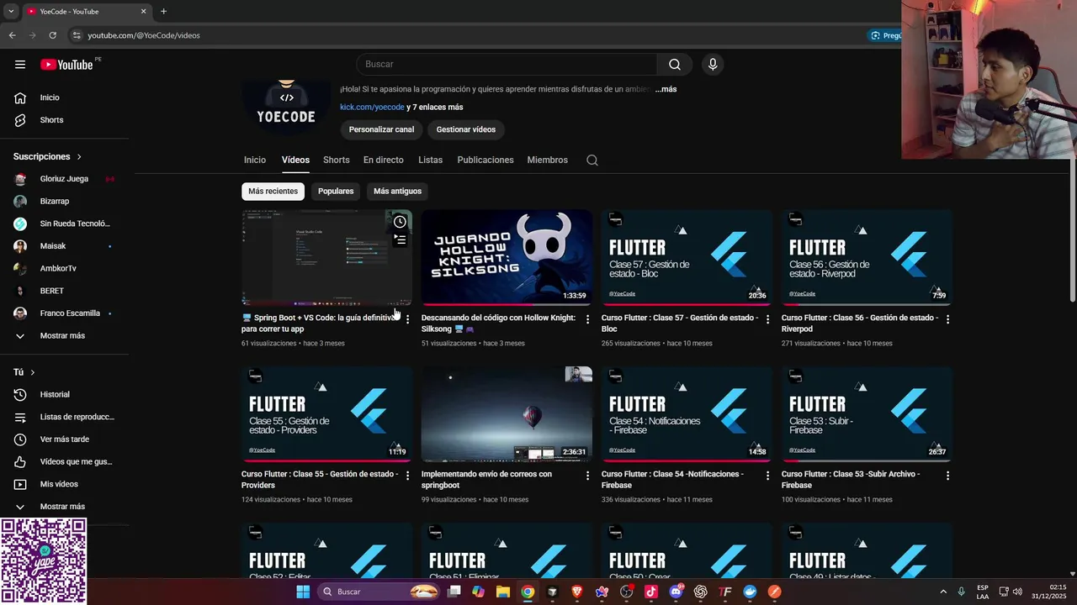Viewport: 1077px width, 605px height.
Task: Switch to the Shorts channel tab
Action: point(336,160)
